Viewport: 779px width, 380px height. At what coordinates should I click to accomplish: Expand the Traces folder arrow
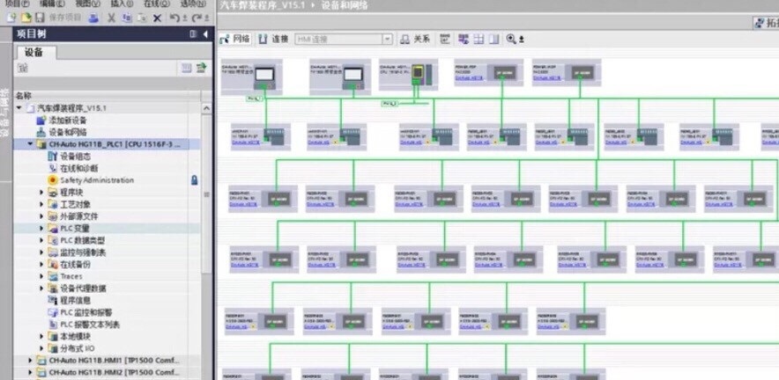[41, 276]
